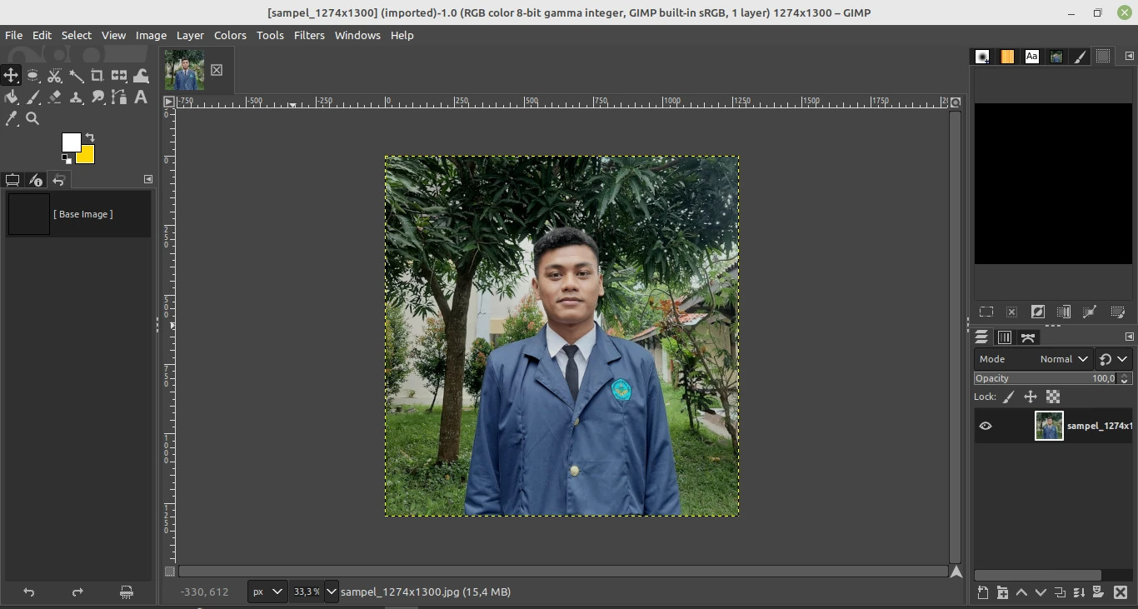
Task: Open the File menu
Action: (x=14, y=35)
